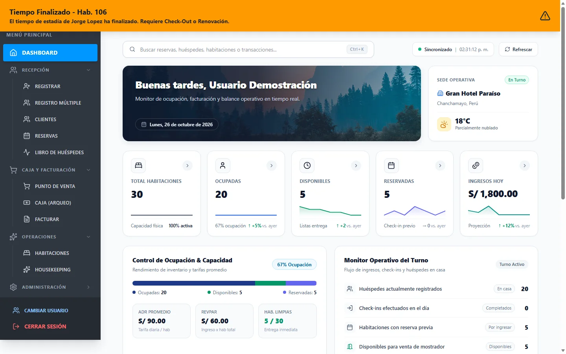Click the blue Ocupadas segment of occupancy bar
Screen dimensions: 566x354
point(194,283)
